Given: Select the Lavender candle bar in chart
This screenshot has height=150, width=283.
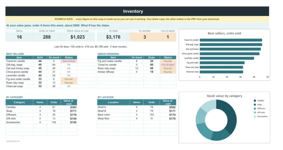Looking at the screenshot, I should (x=227, y=58).
